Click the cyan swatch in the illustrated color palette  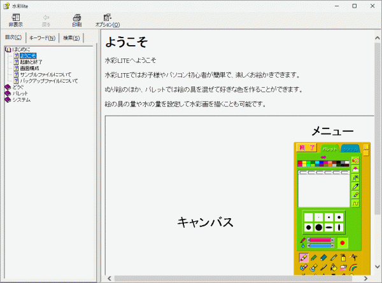[x=317, y=162]
